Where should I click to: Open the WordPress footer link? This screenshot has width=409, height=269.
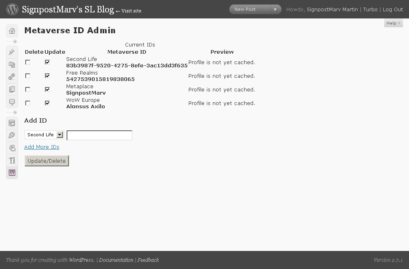pos(82,260)
